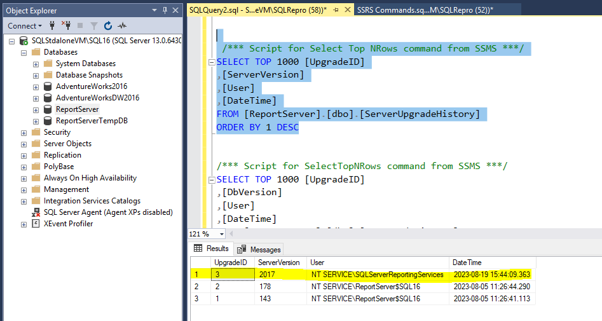This screenshot has width=602, height=321.
Task: Auto-hide the Object Explorer panel with pin
Action: click(x=165, y=10)
